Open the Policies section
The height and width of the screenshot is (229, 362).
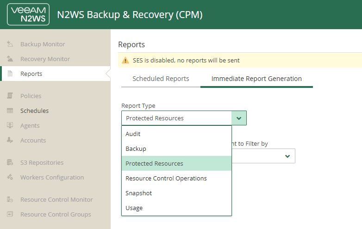coord(31,96)
